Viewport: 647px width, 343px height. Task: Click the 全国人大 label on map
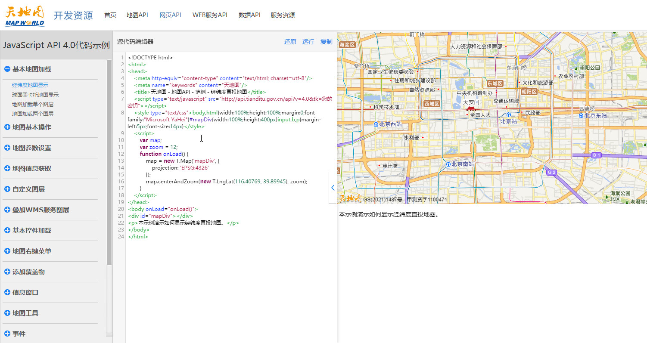[x=480, y=115]
